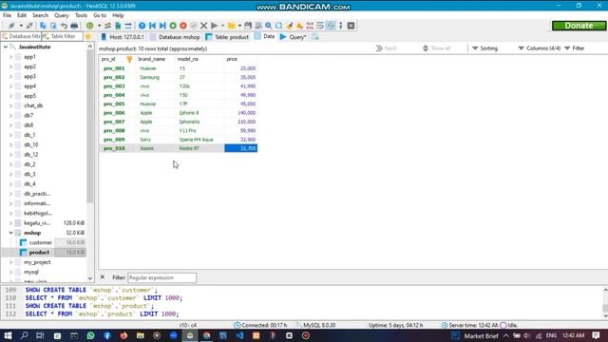Click the green Refresh icon
Image resolution: width=608 pixels, height=342 pixels.
[x=90, y=26]
